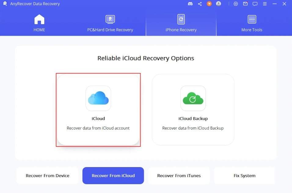Click the Recover From Device button
This screenshot has width=292, height=193.
pyautogui.click(x=47, y=176)
